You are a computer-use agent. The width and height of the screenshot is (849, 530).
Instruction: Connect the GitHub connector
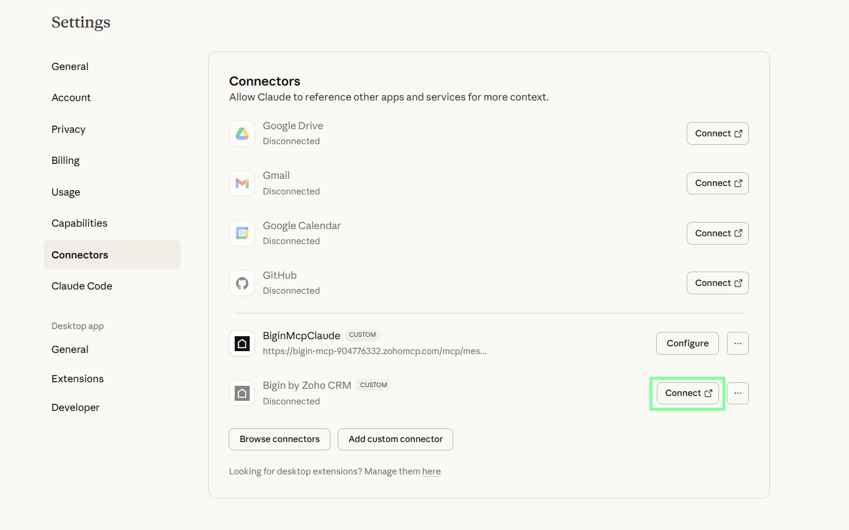(717, 283)
